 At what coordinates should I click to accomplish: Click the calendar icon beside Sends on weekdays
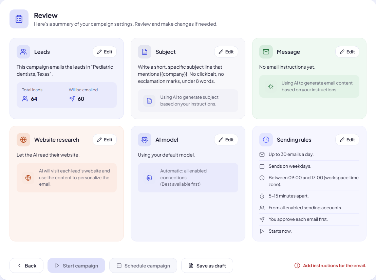tap(262, 166)
